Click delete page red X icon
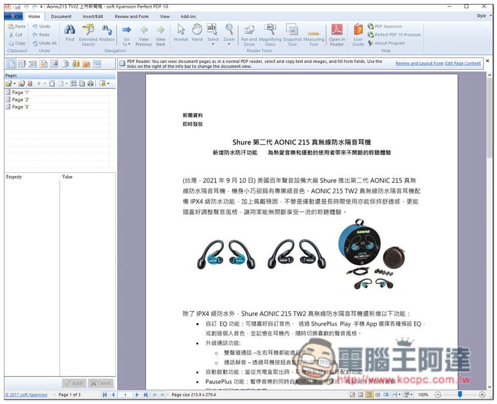The width and height of the screenshot is (497, 404). coord(30,83)
